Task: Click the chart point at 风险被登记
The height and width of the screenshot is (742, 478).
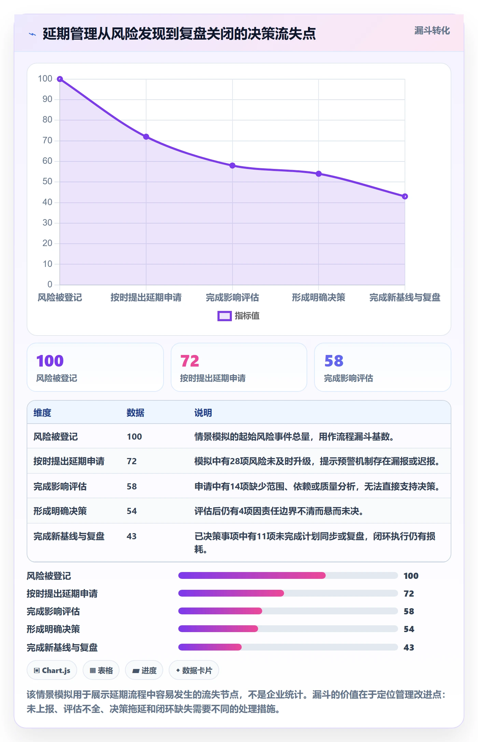Action: coord(60,79)
